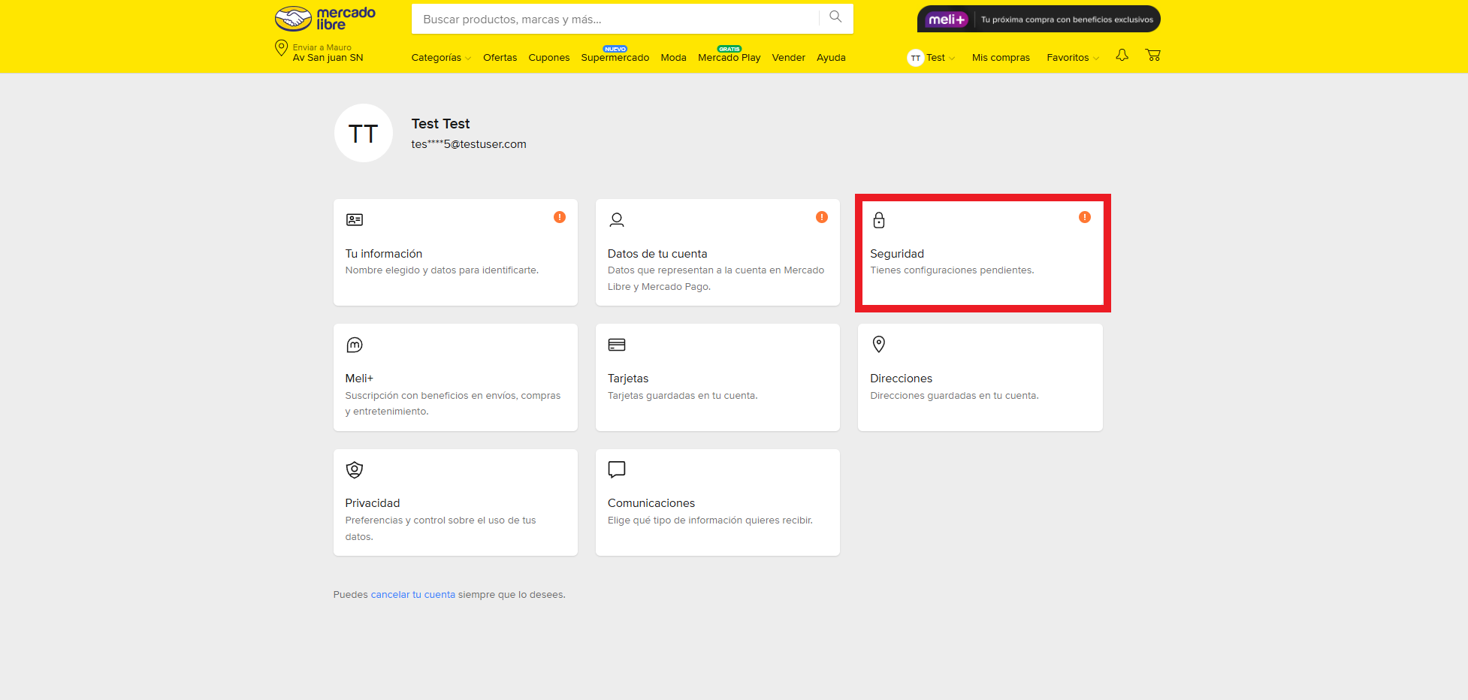Click the Privacidad shield icon
Screen dimensions: 1468x700
354,469
